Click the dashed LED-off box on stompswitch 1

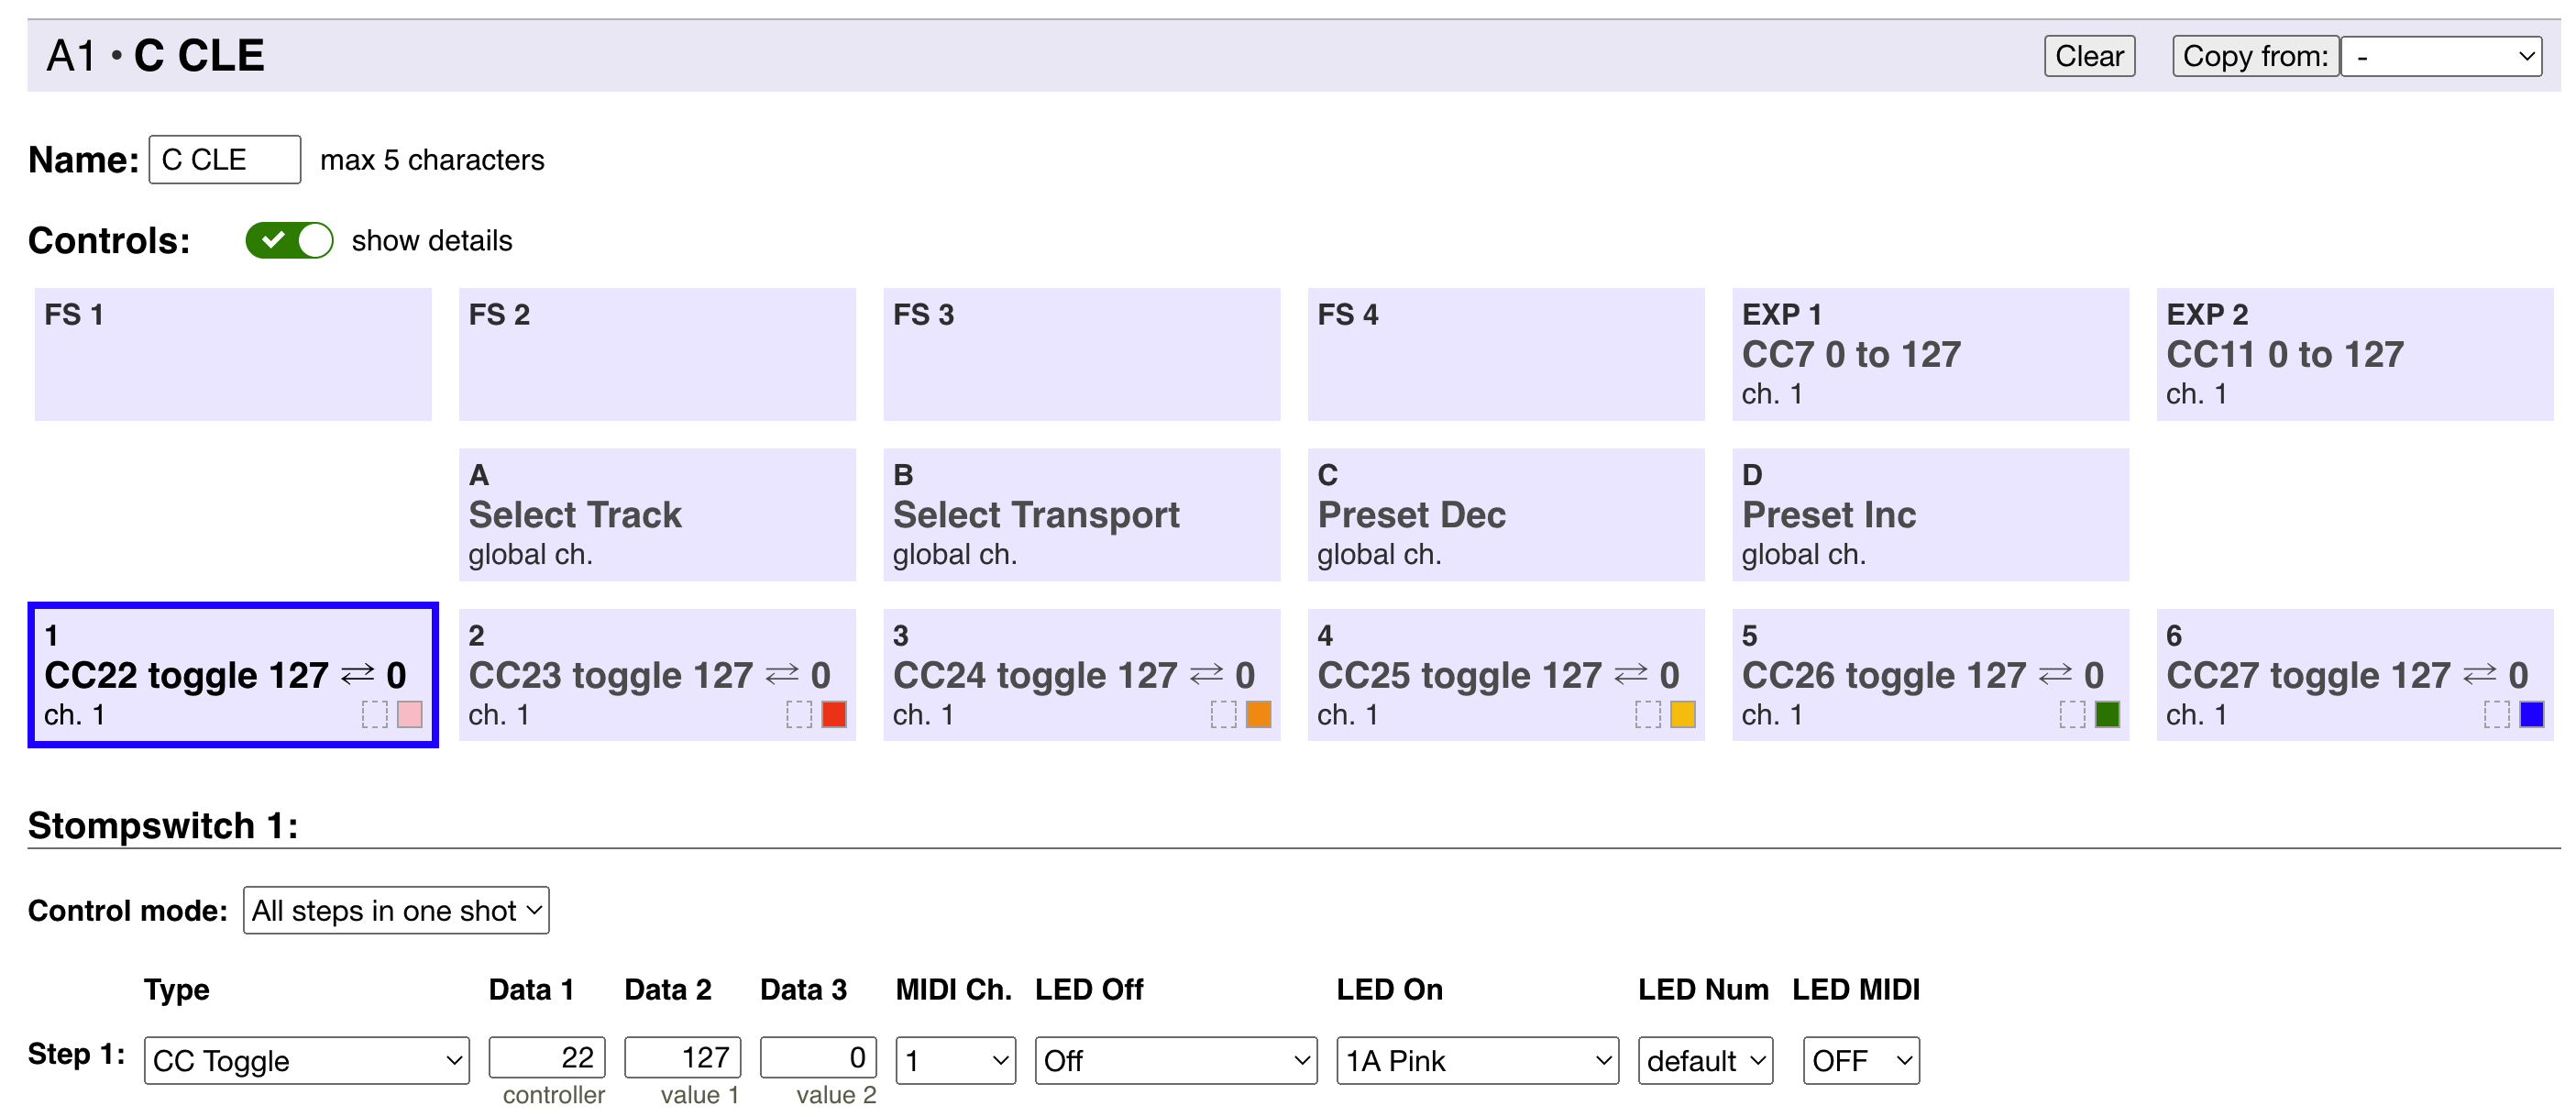pyautogui.click(x=375, y=714)
